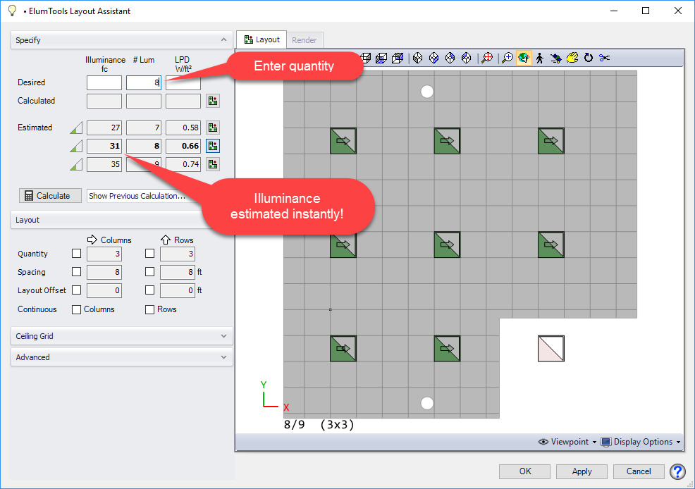This screenshot has height=489, width=695.
Task: Check the Quantity Columns lock checkbox
Action: point(77,254)
